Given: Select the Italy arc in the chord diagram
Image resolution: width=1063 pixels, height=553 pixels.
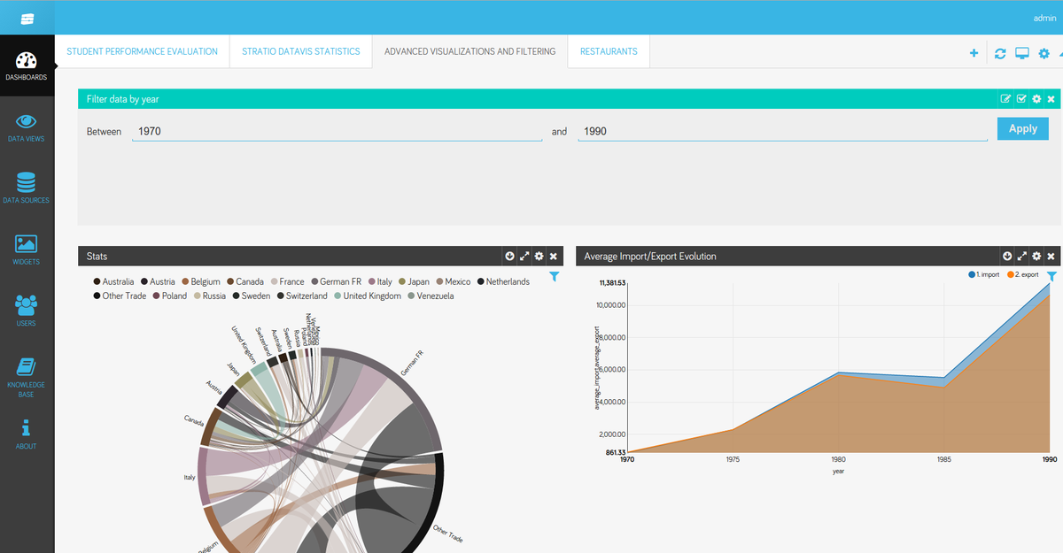Looking at the screenshot, I should point(202,476).
